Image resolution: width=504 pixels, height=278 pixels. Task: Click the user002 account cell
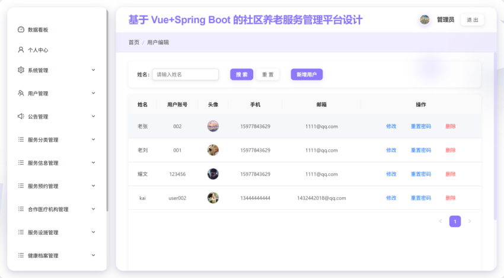[177, 198]
